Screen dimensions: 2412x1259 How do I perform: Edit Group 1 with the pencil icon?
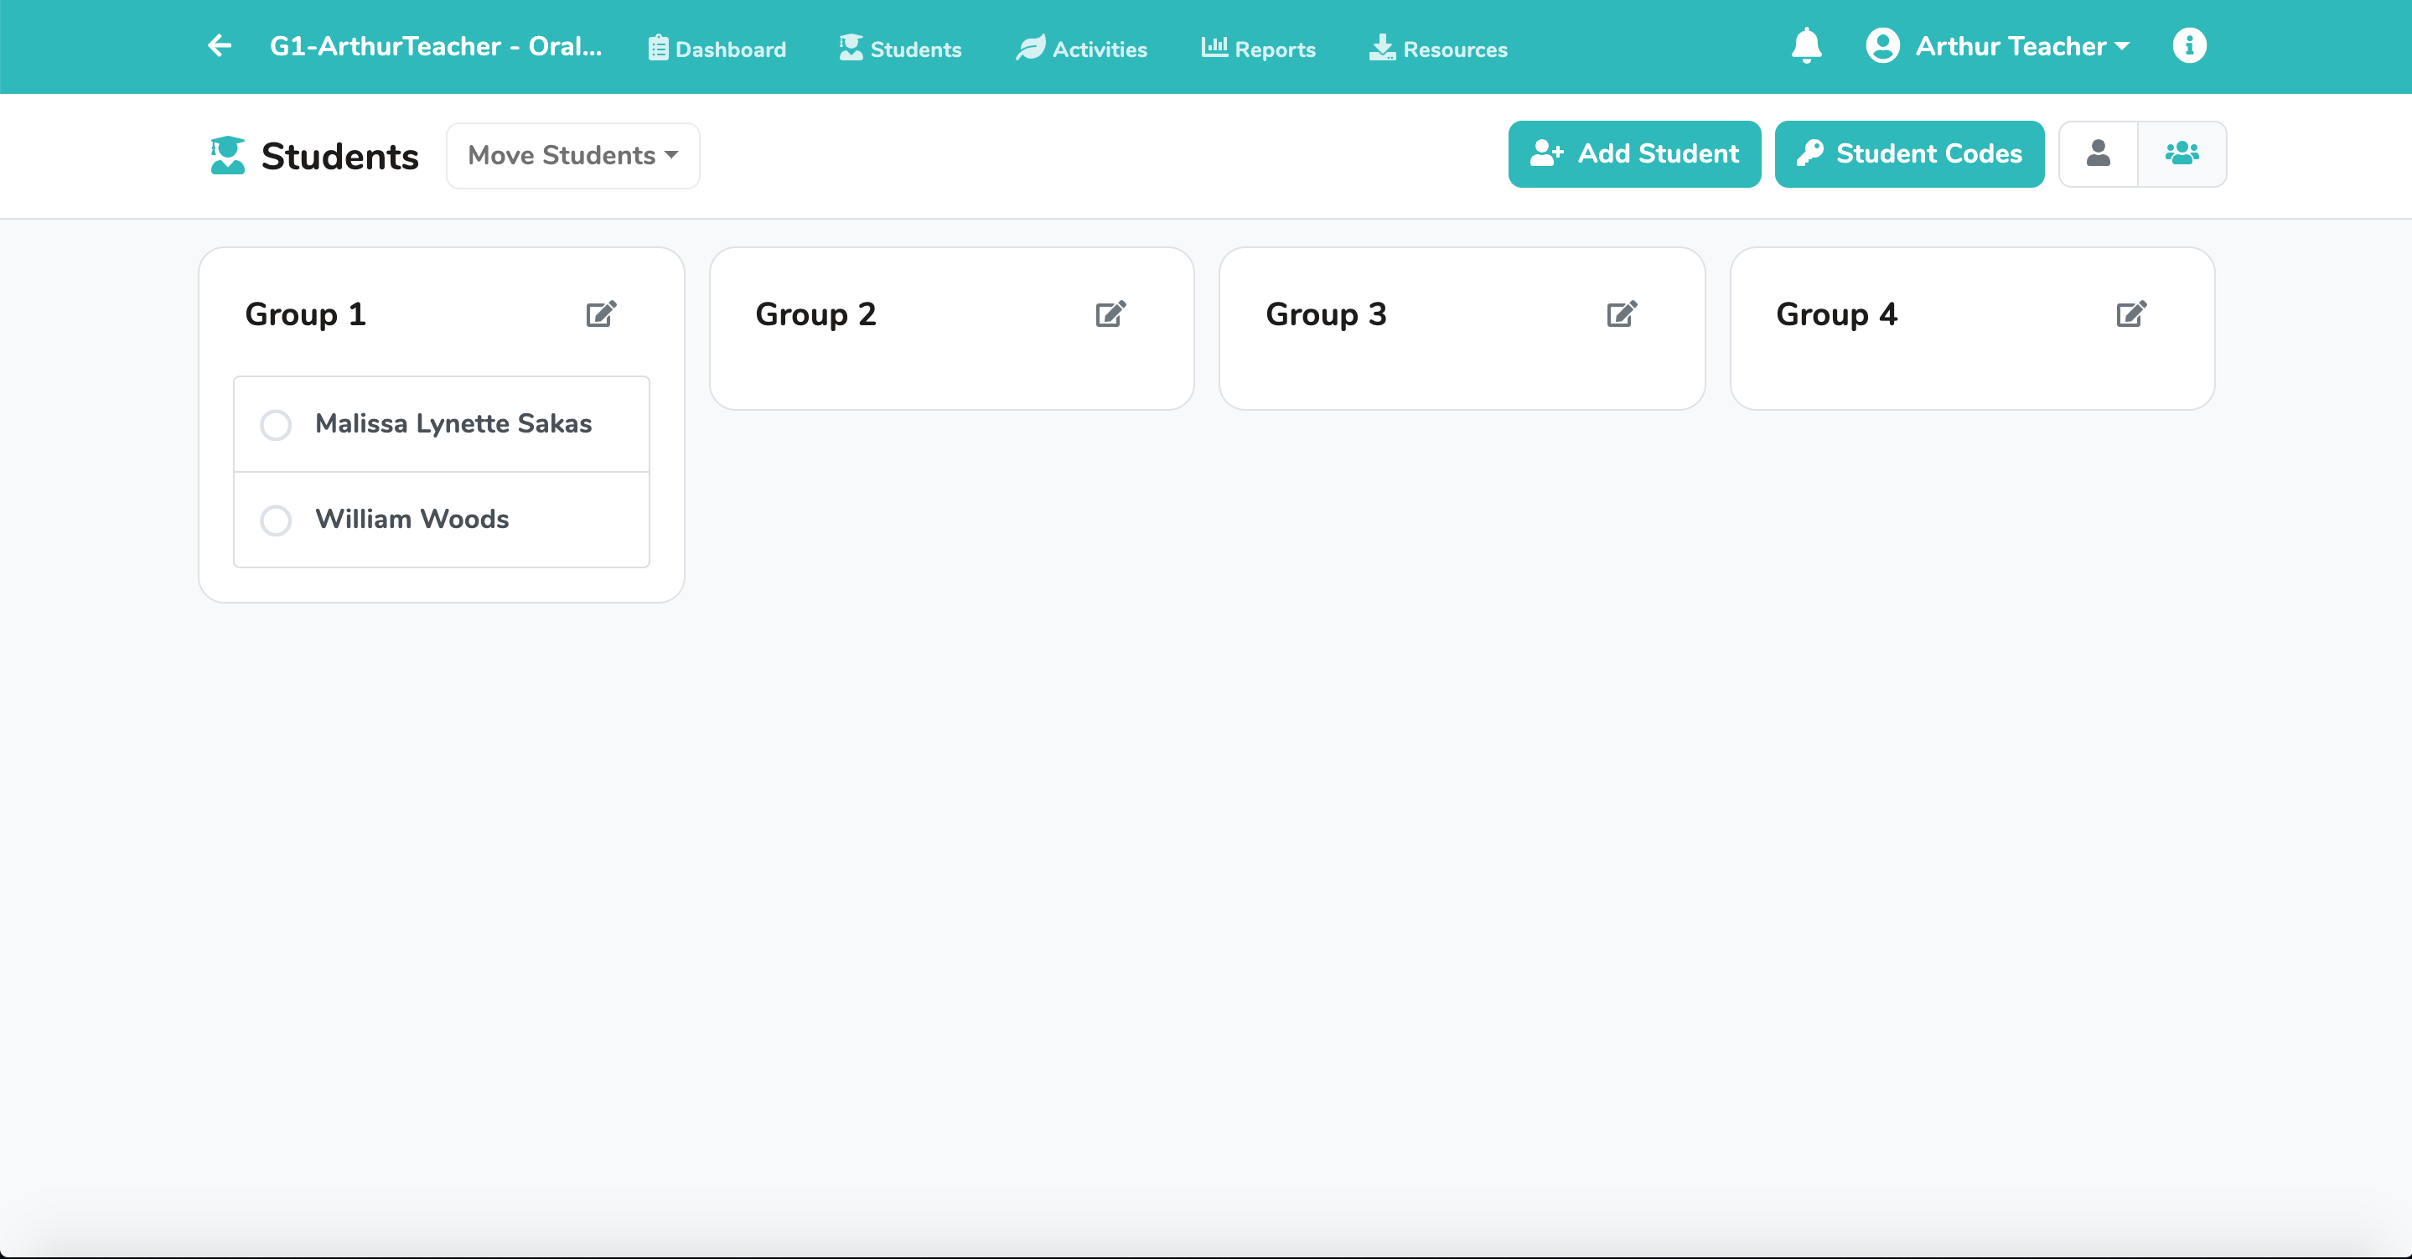click(x=601, y=313)
